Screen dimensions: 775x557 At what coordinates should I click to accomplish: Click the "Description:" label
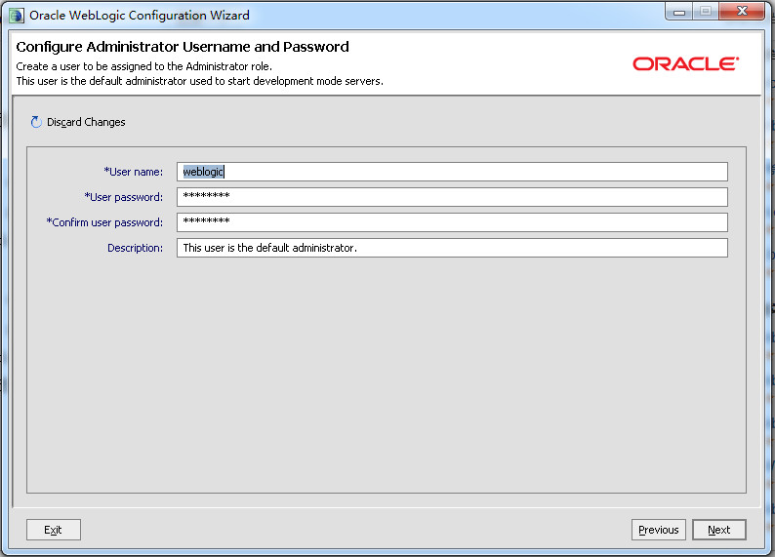coord(135,248)
